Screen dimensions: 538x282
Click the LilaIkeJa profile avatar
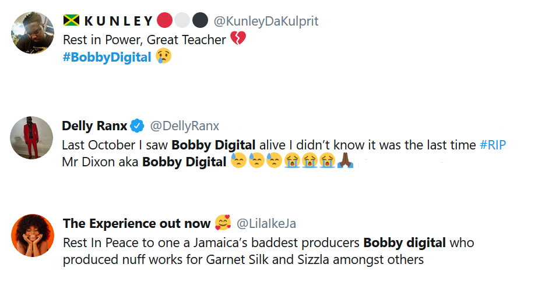[31, 235]
